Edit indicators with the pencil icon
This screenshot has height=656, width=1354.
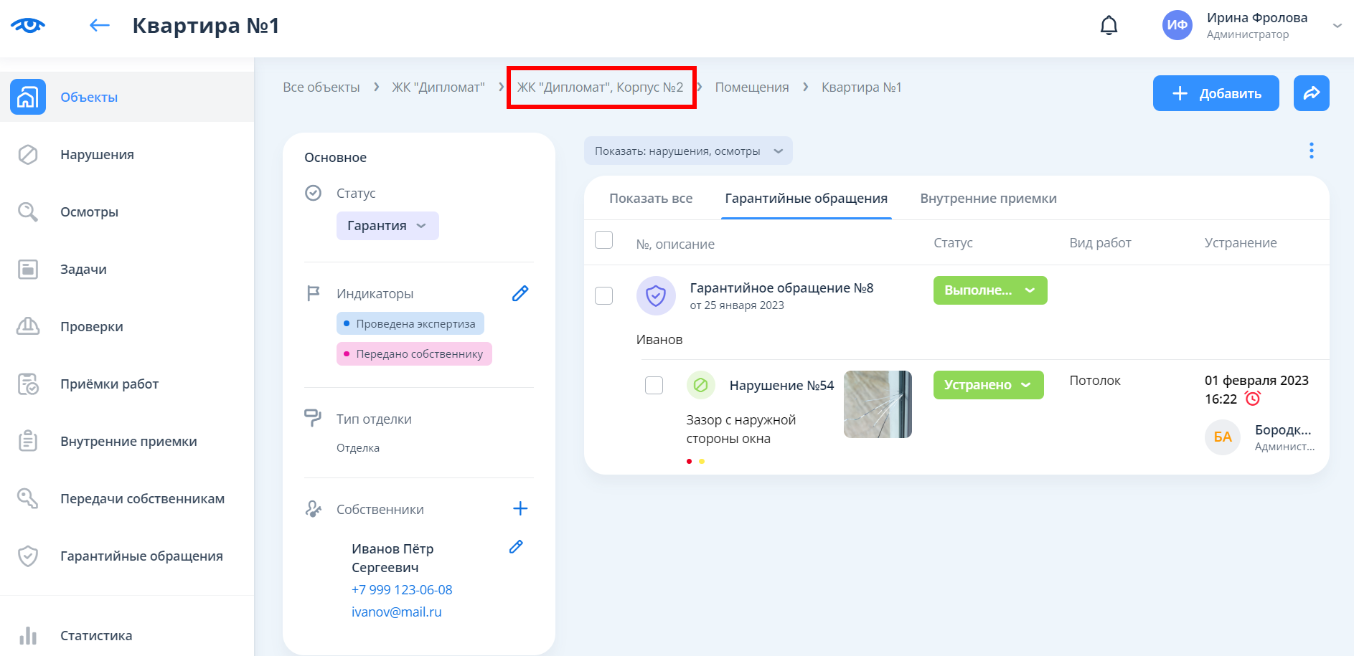520,293
